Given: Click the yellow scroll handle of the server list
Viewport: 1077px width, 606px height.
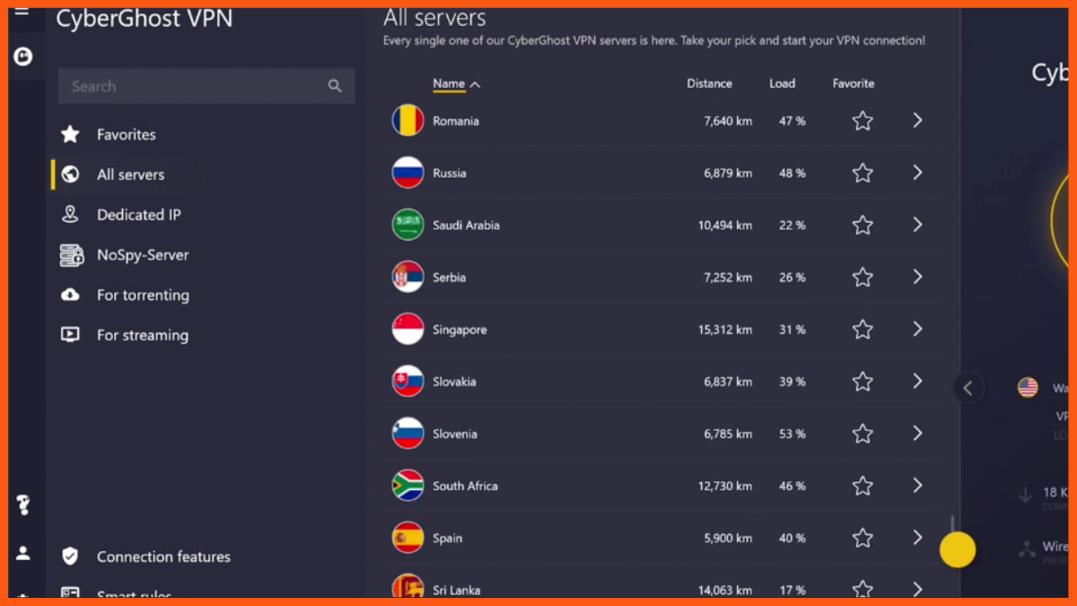Looking at the screenshot, I should point(958,549).
